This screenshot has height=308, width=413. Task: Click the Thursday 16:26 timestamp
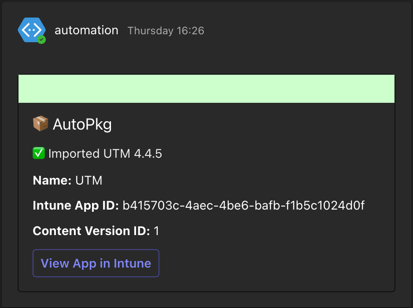tap(166, 31)
